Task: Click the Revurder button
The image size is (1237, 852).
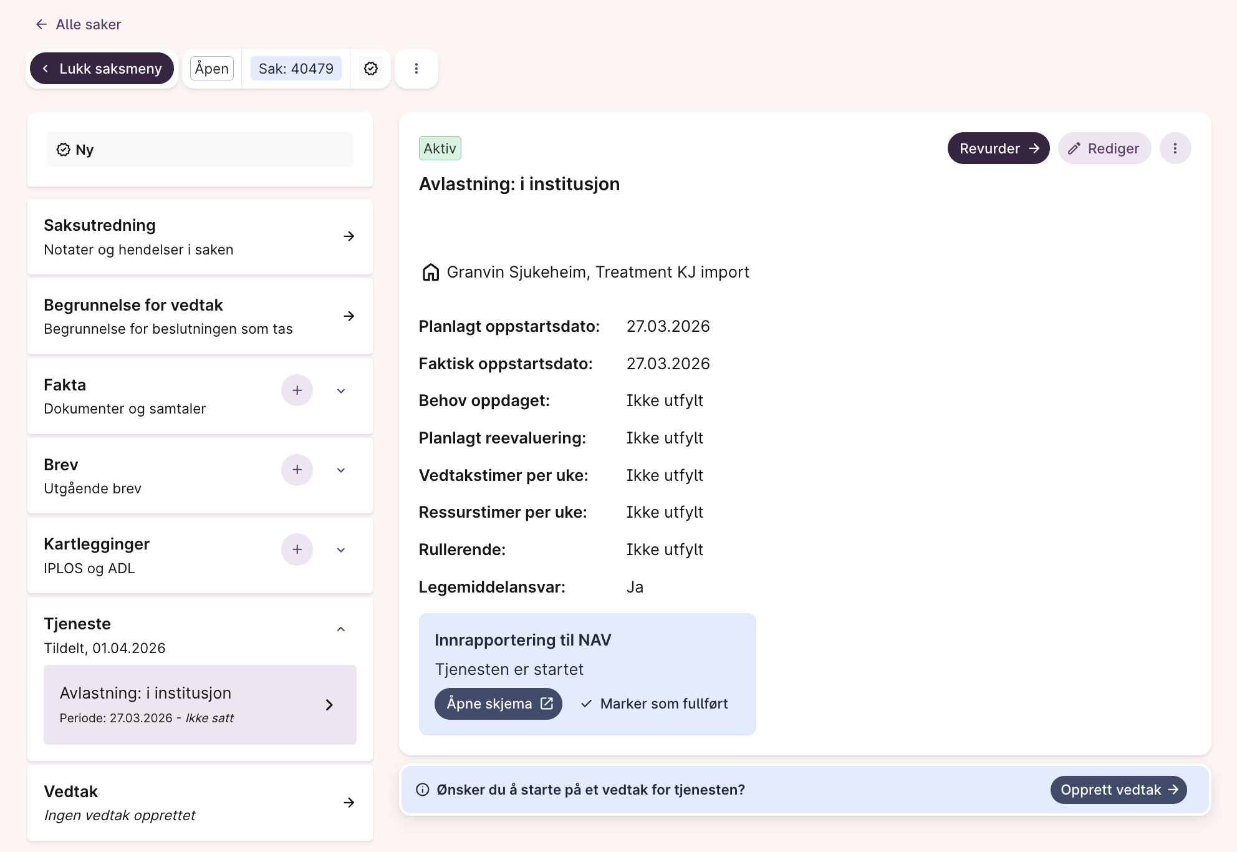Action: pos(998,148)
